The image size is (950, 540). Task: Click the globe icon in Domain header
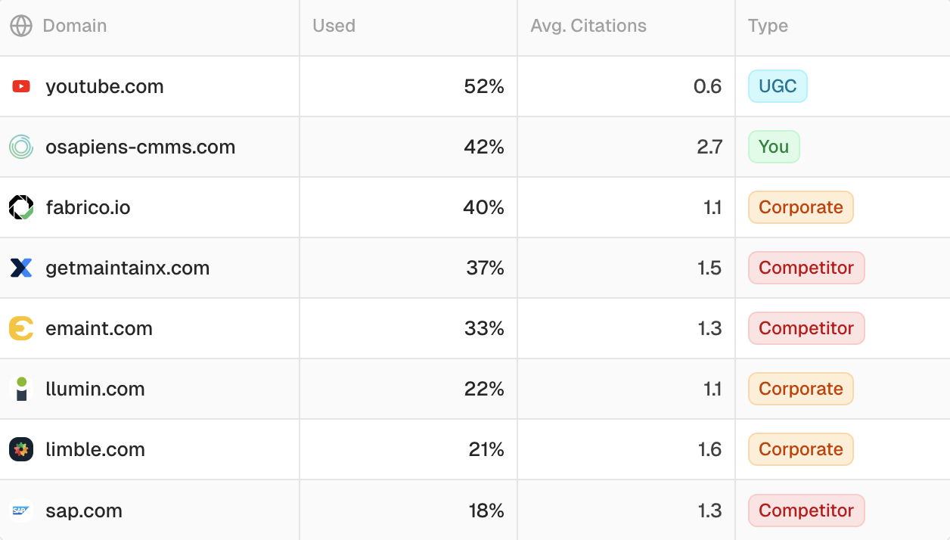[x=21, y=26]
